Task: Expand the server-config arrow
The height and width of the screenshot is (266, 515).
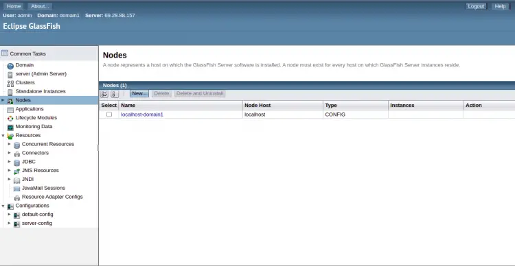Action: tap(9, 223)
